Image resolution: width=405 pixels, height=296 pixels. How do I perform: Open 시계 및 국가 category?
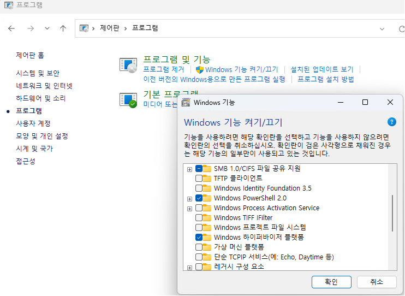tap(34, 149)
